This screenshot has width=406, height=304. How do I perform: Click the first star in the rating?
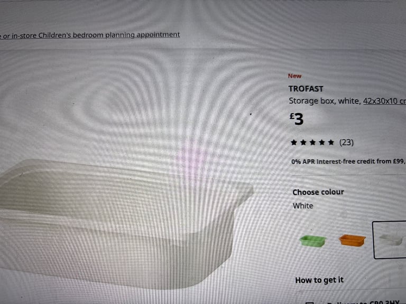tap(293, 142)
